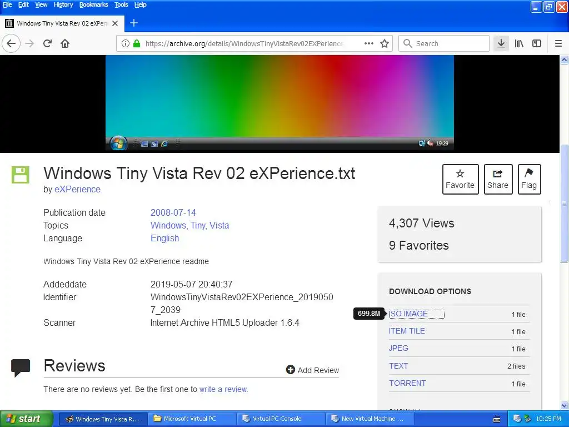Switch to New Virtual Machine taskbar item
Viewport: 569px width, 427px height.
pos(370,419)
